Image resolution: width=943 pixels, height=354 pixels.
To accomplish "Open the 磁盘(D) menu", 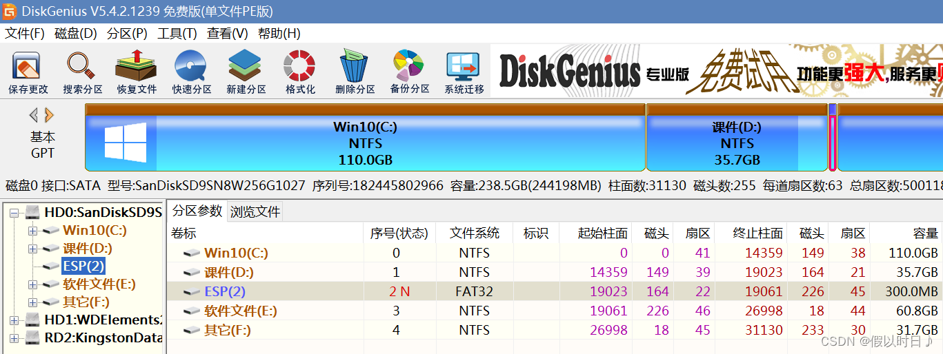I will 76,33.
